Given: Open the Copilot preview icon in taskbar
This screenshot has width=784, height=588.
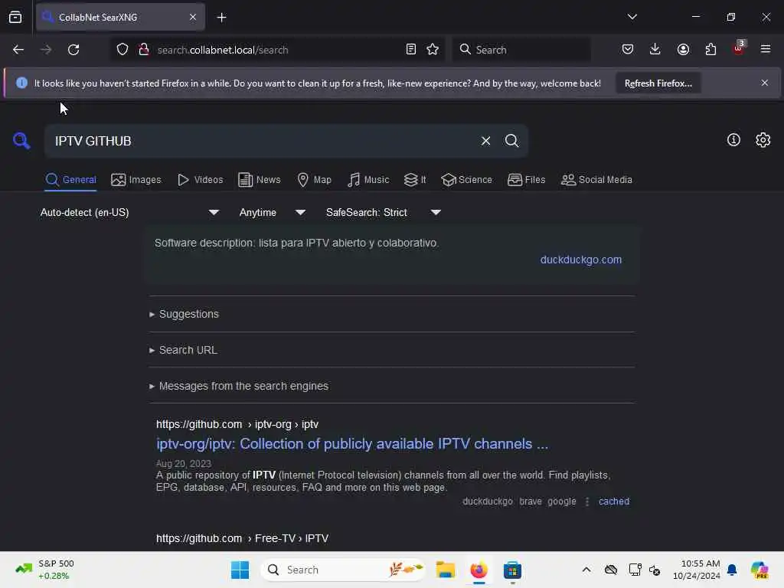Looking at the screenshot, I should [x=759, y=570].
